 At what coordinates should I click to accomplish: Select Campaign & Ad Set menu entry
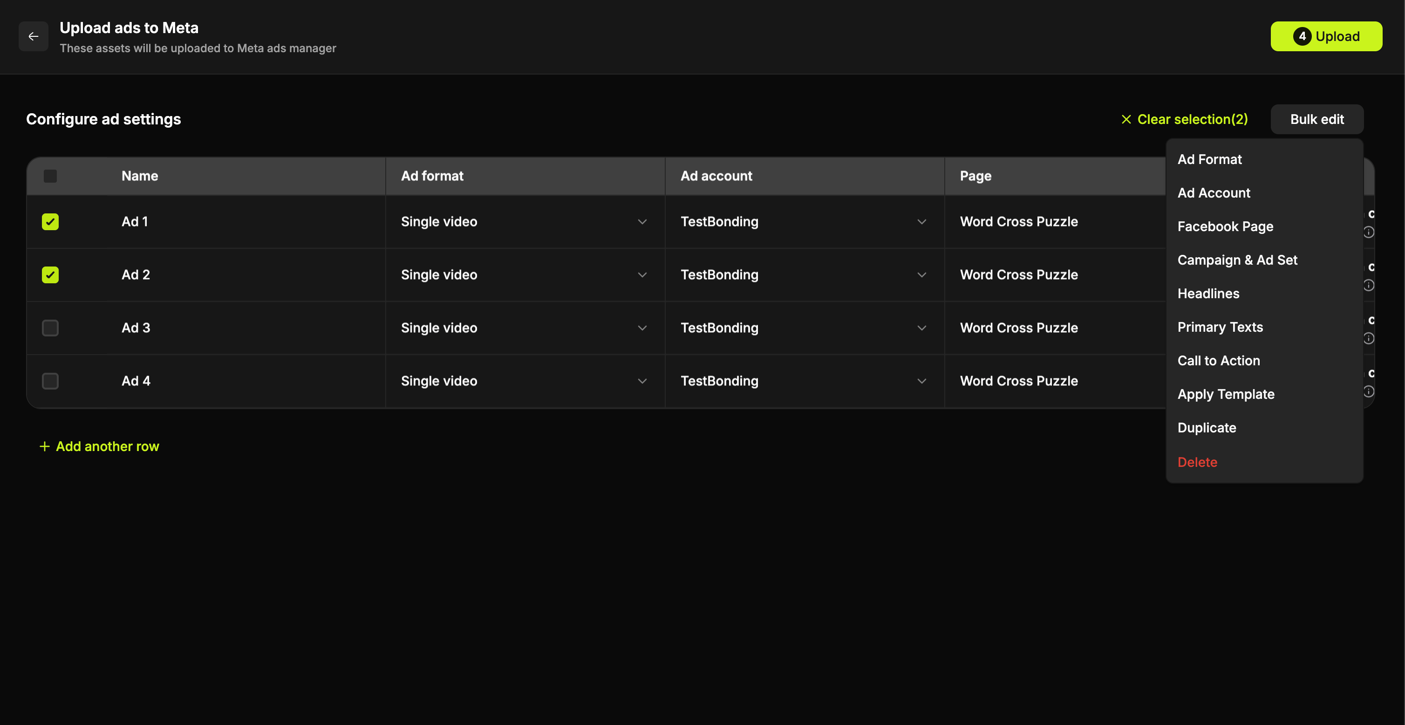pos(1264,260)
